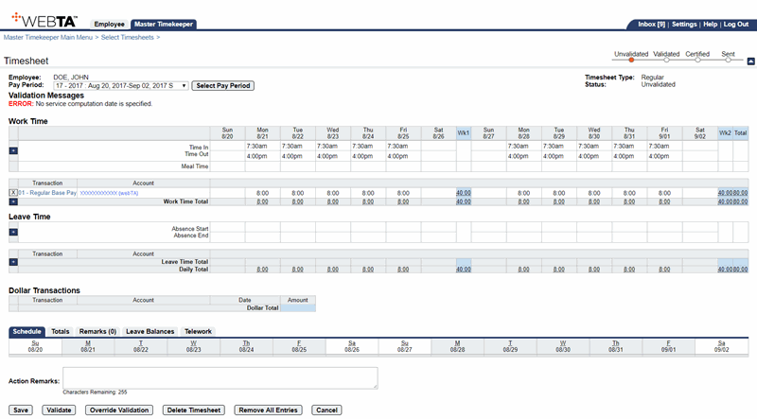Open Settings in the top bar
The width and height of the screenshot is (757, 419).
(x=684, y=25)
